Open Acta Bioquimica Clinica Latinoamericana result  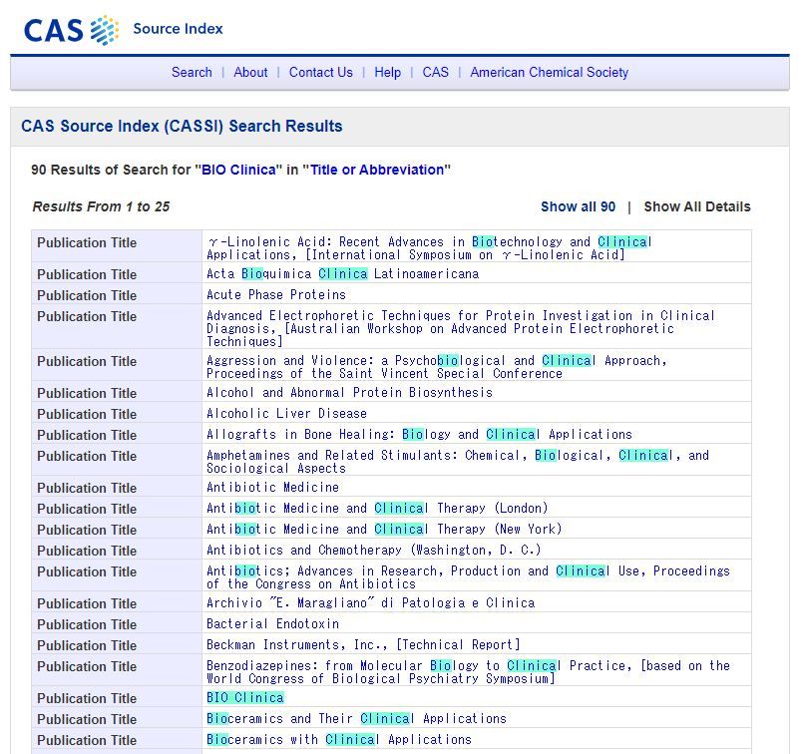[x=343, y=274]
